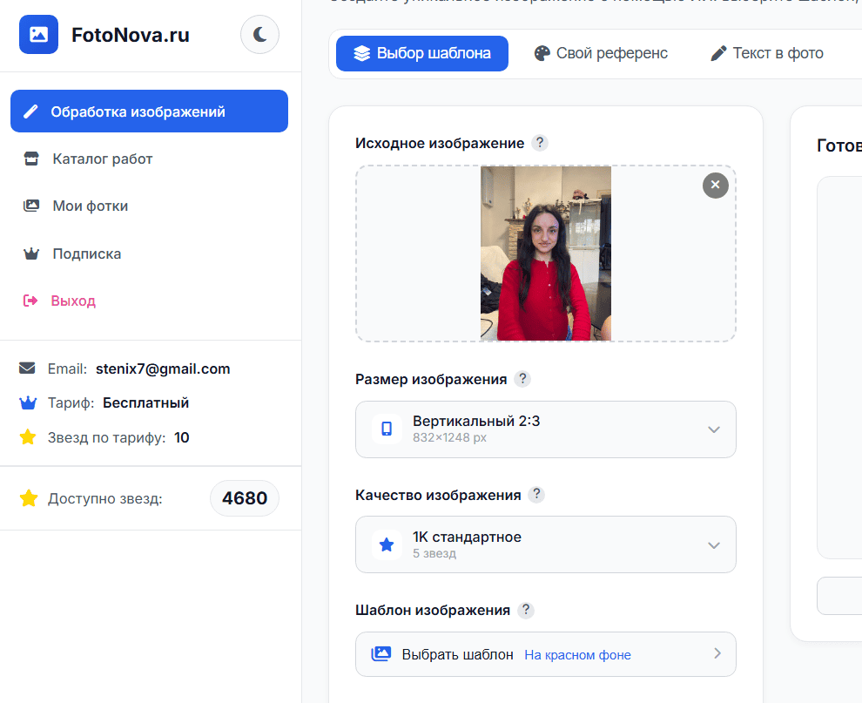The height and width of the screenshot is (703, 862).
Task: Go to Мои фотки gallery
Action: click(x=90, y=206)
